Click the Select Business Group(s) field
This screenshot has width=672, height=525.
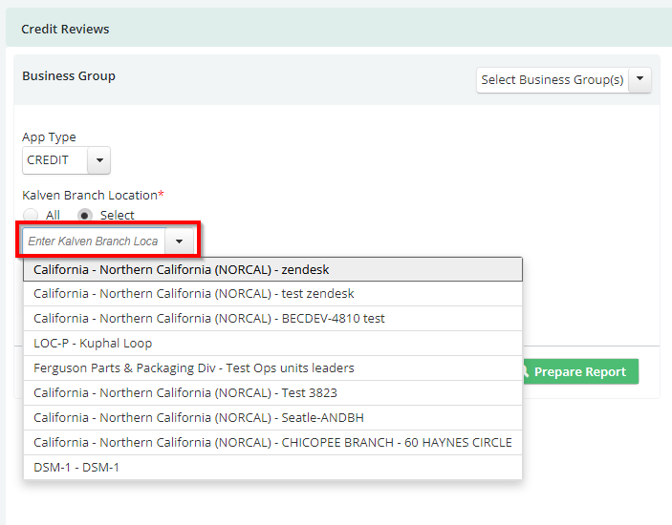point(553,79)
